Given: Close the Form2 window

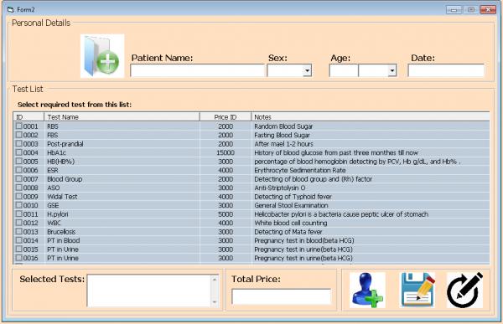Looking at the screenshot, I should pos(488,10).
